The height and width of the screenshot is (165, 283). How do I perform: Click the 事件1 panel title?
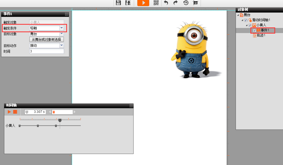[x=8, y=14]
